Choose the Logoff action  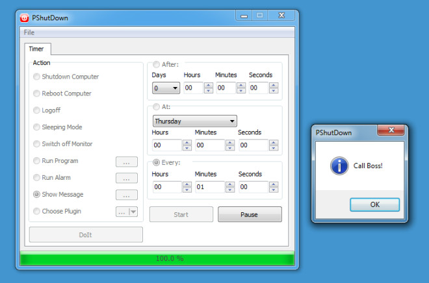[x=36, y=110]
